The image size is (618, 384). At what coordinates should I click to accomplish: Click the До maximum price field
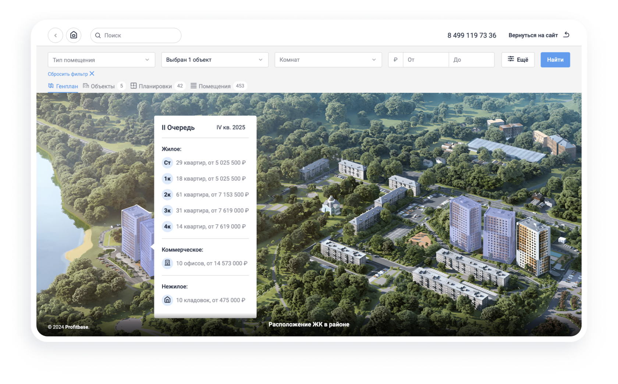pyautogui.click(x=472, y=60)
